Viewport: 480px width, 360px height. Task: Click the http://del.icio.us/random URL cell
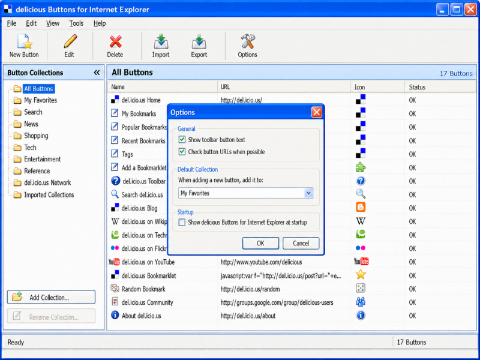pos(250,289)
